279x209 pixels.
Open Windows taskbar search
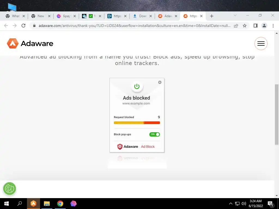(20, 204)
